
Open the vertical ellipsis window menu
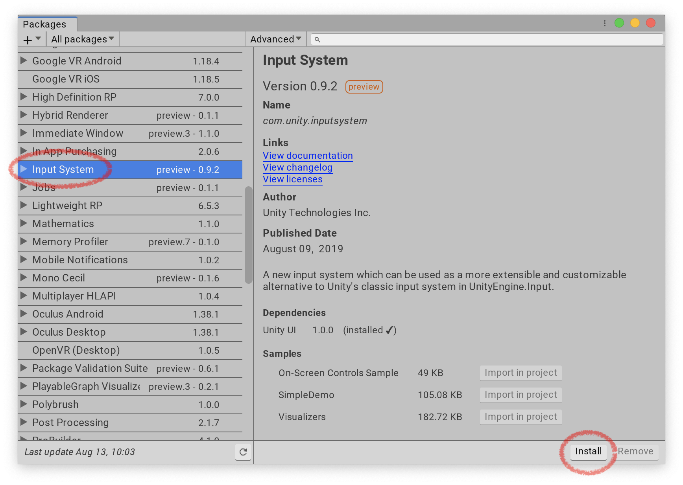(x=605, y=23)
